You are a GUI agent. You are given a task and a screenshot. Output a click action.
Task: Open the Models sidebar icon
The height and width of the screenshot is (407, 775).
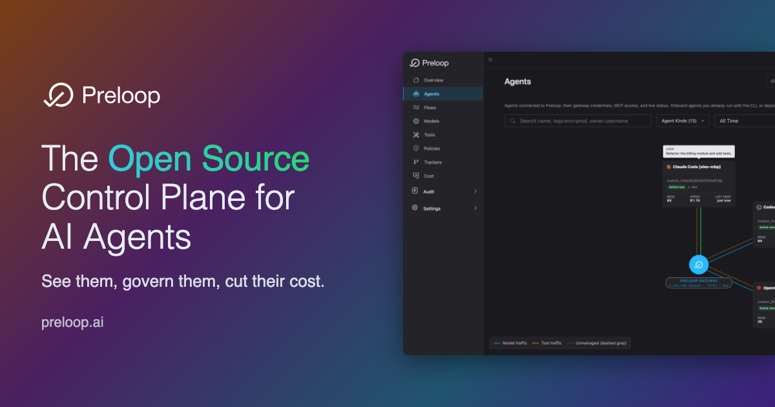coord(416,121)
